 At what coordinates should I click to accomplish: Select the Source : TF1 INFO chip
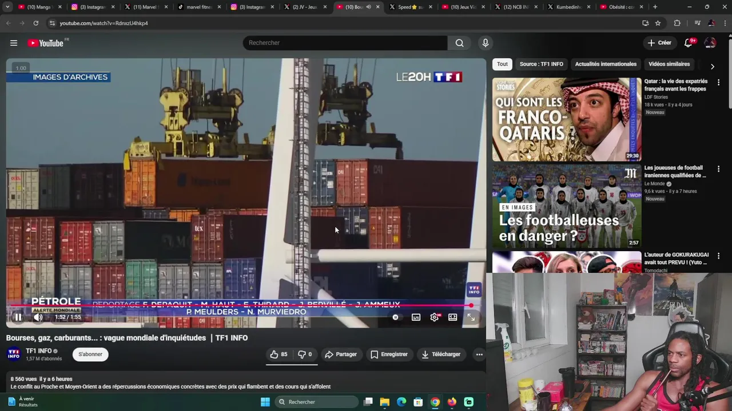tap(541, 64)
